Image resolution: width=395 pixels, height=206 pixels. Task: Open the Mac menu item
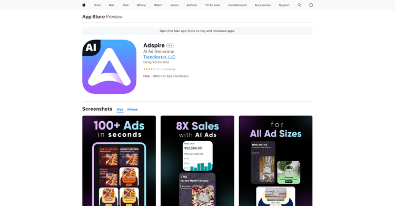click(112, 5)
